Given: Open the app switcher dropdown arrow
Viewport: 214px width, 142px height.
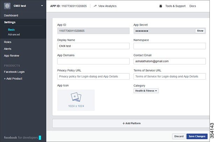Looking at the screenshot, I should 42,6.
